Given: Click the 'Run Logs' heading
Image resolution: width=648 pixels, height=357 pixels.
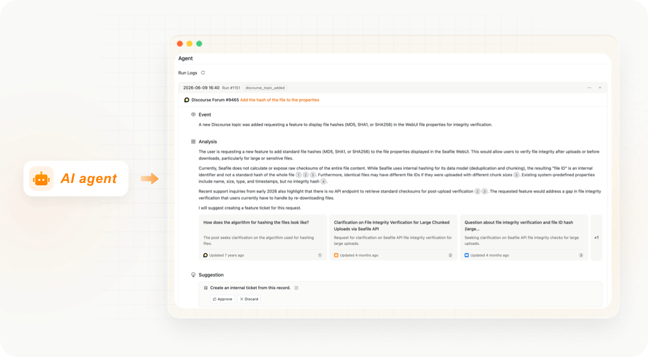Looking at the screenshot, I should (188, 73).
